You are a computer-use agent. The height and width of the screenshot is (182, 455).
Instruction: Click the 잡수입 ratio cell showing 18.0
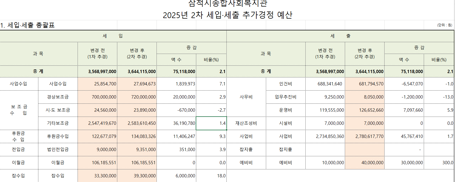point(211,176)
